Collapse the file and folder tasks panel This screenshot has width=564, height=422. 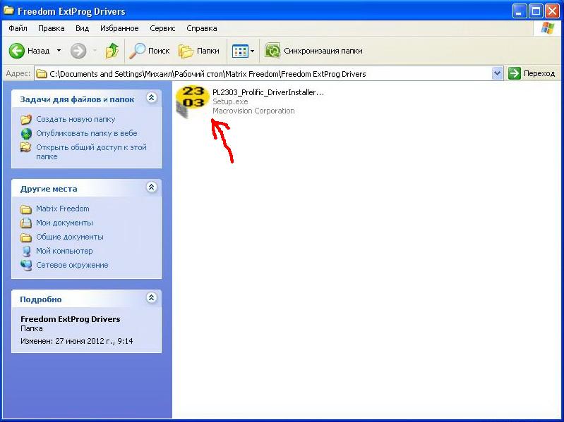tap(151, 99)
